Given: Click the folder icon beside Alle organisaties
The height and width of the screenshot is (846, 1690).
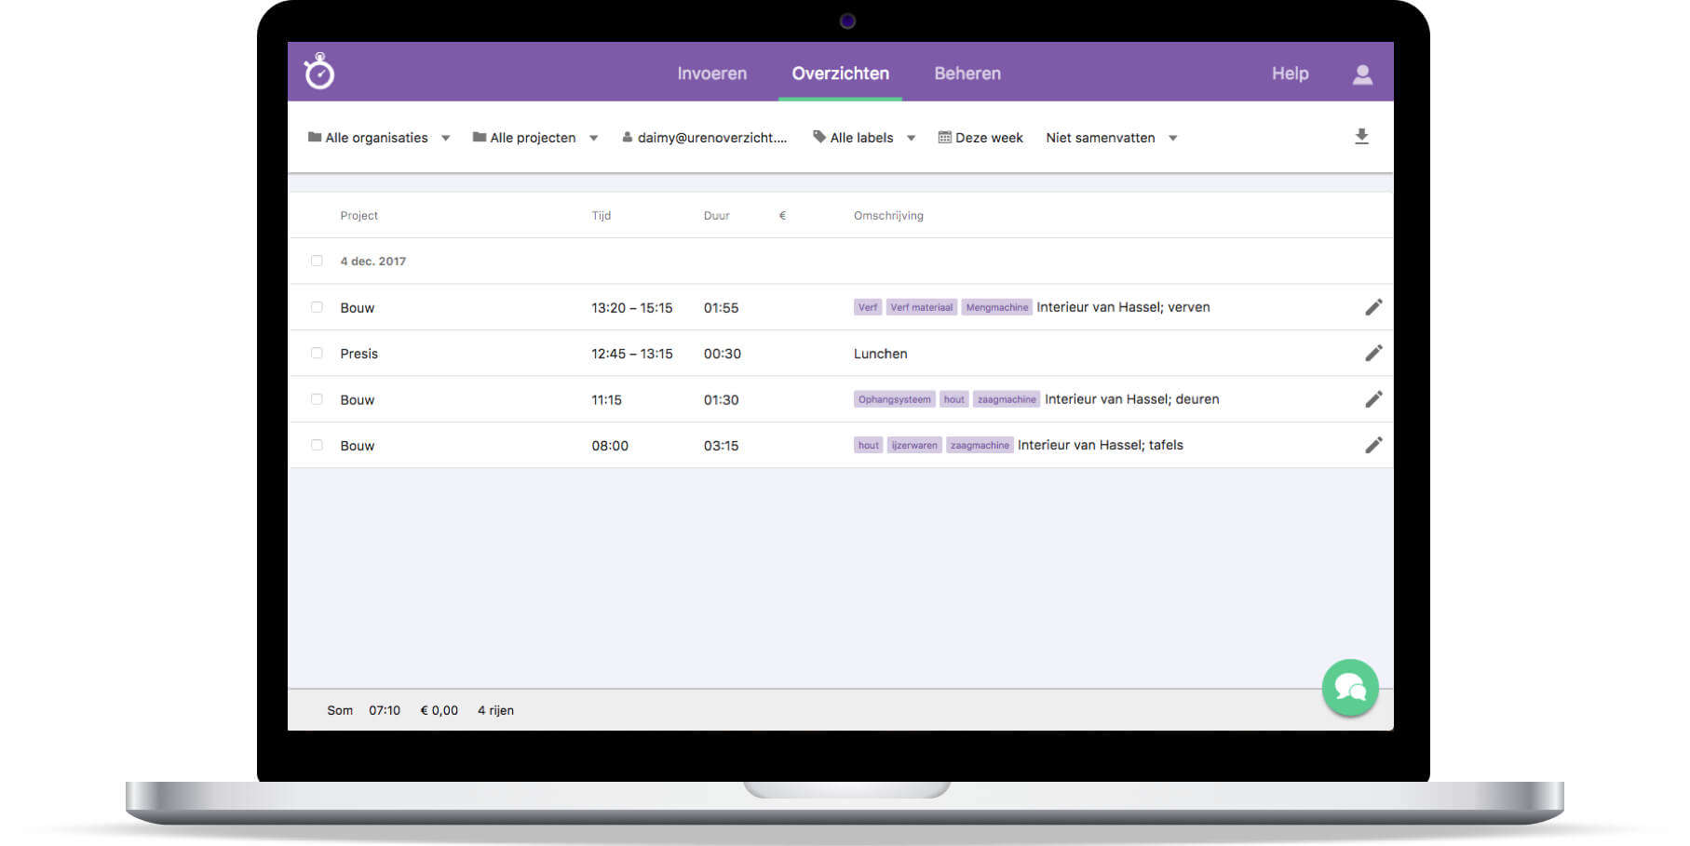Looking at the screenshot, I should point(315,137).
